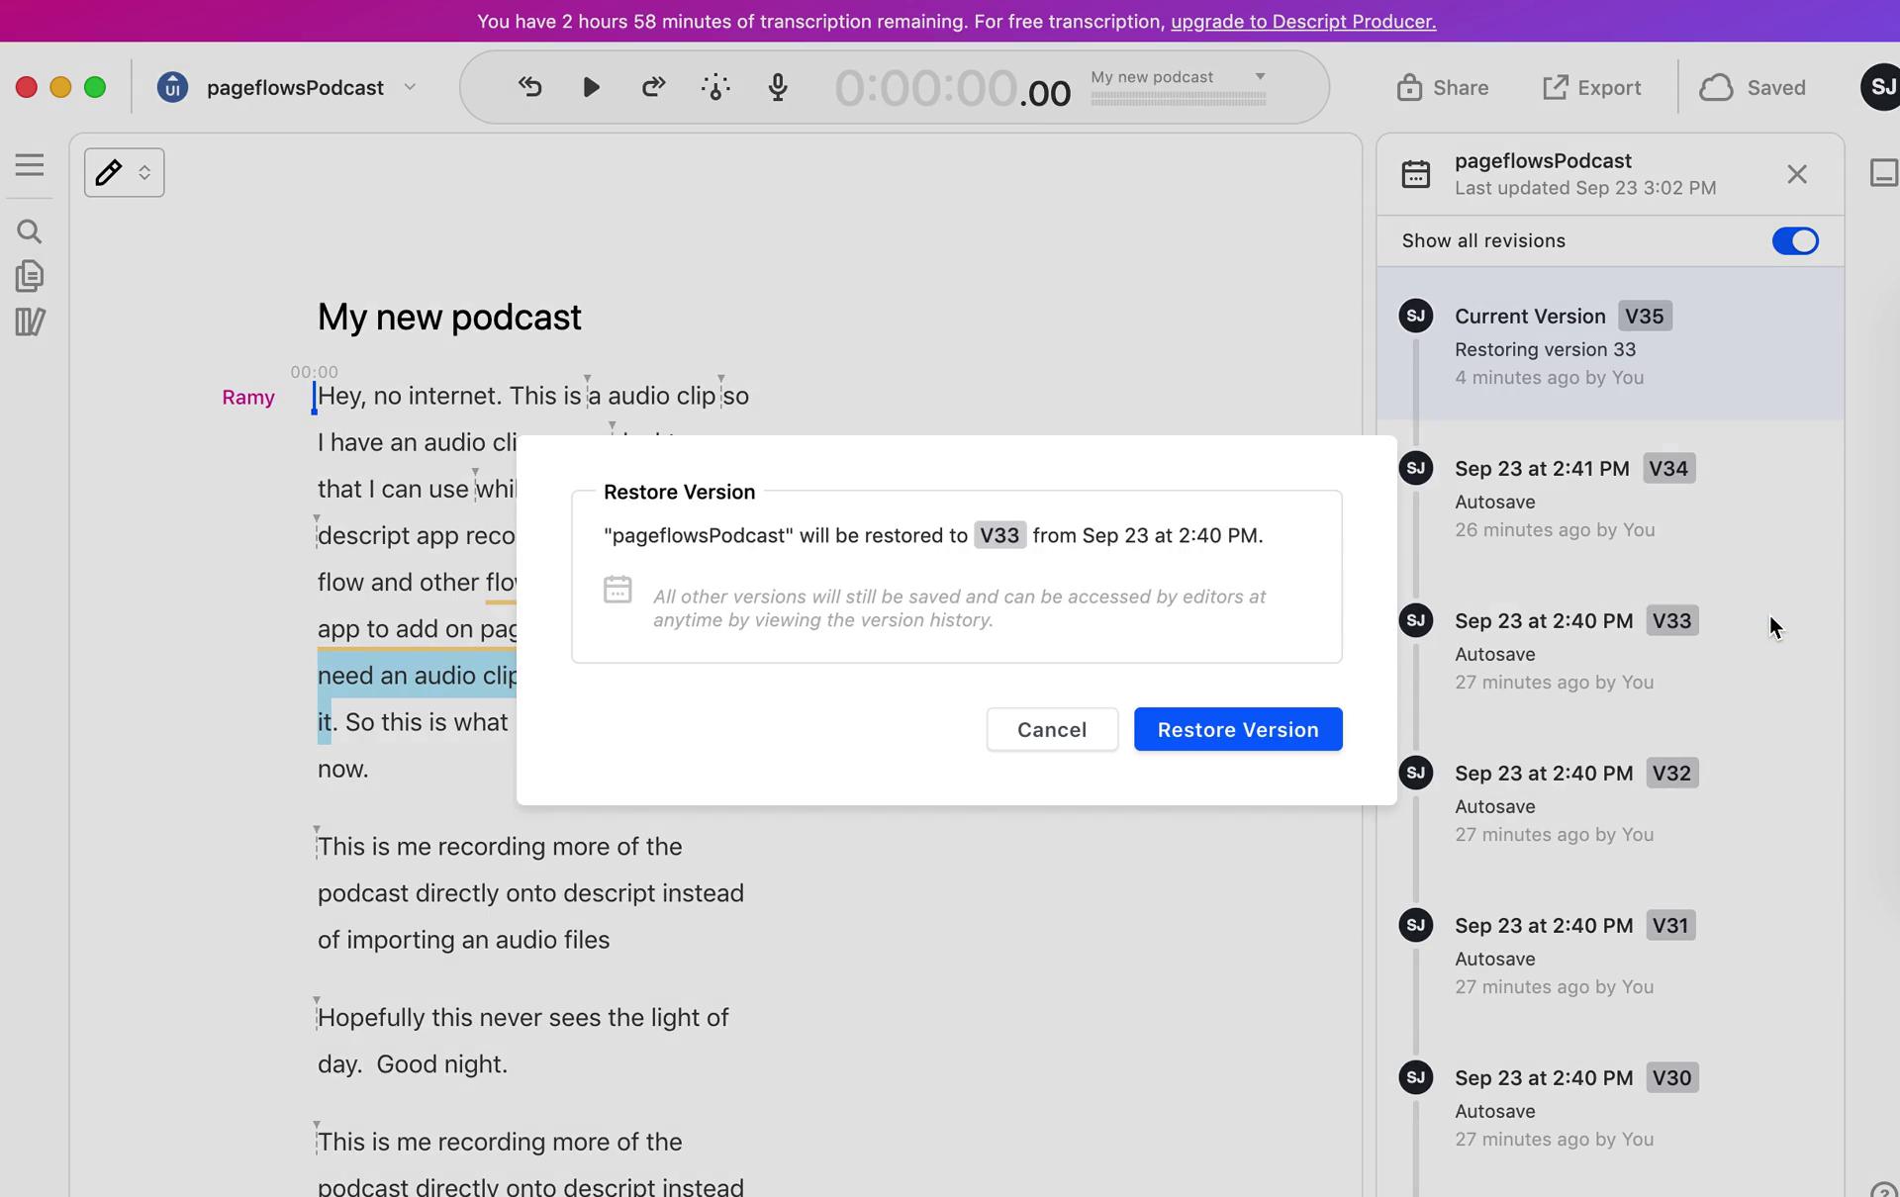Click the My new podcast title
The width and height of the screenshot is (1900, 1197).
coord(449,318)
